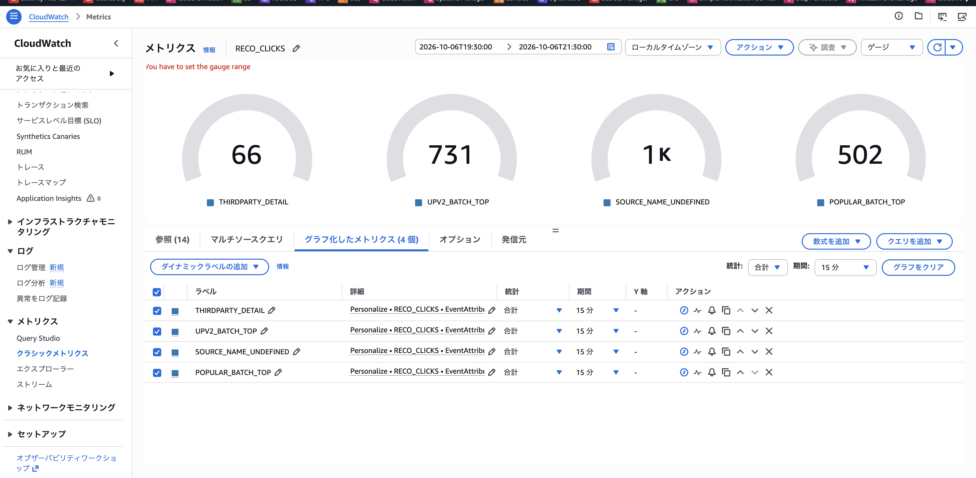Screen dimensions: 976x478
Task: Change color swatch of THIRDPARTY_DETAIL row
Action: pyautogui.click(x=175, y=311)
